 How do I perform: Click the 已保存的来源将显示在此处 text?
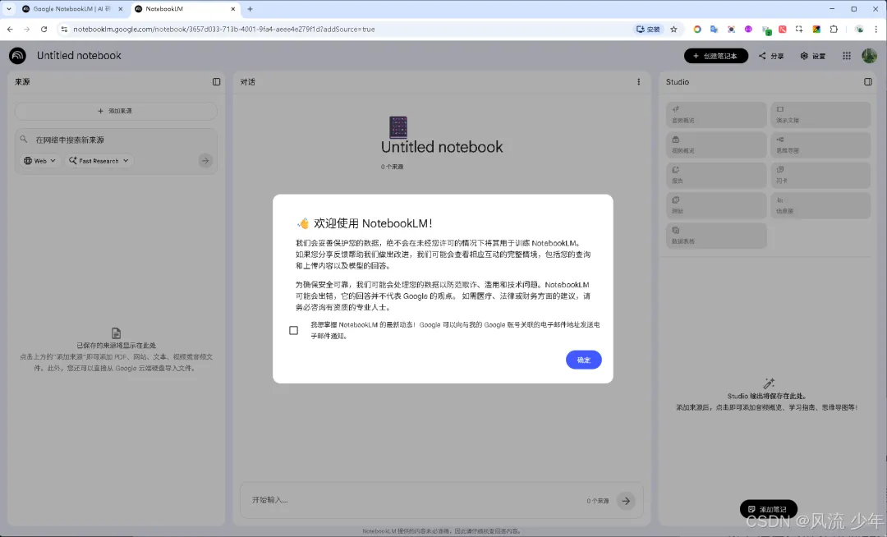[x=116, y=346]
